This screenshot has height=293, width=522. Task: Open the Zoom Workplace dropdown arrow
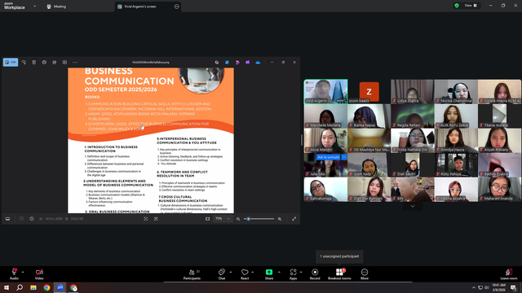click(34, 6)
